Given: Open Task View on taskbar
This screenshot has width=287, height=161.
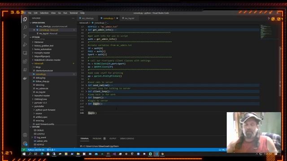Looking at the screenshot, I should (x=36, y=154).
